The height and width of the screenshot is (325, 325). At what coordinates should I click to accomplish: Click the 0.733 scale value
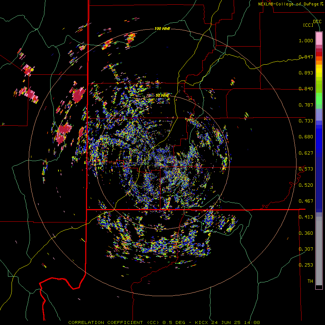point(306,121)
